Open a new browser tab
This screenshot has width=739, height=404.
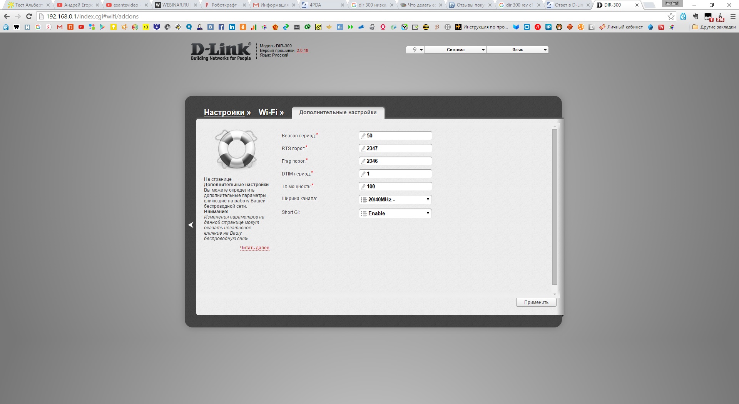coord(649,5)
